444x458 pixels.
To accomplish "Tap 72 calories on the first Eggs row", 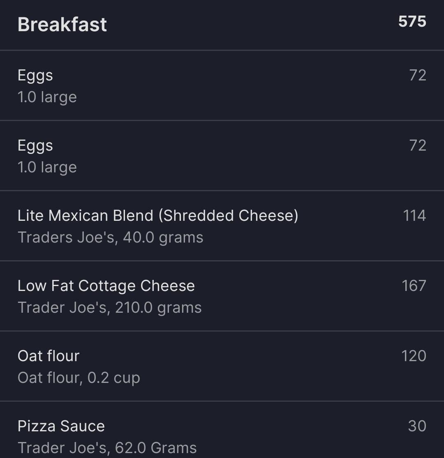I will [x=418, y=75].
